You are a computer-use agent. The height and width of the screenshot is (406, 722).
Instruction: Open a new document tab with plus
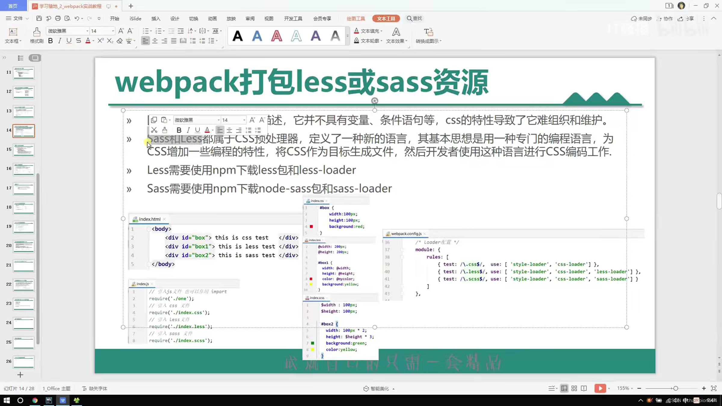(x=131, y=6)
